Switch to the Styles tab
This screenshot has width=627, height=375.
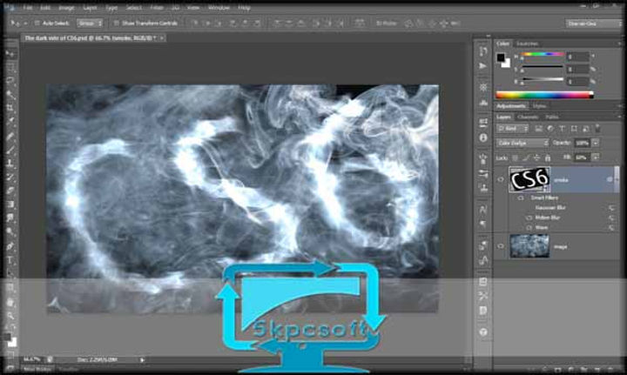point(539,106)
